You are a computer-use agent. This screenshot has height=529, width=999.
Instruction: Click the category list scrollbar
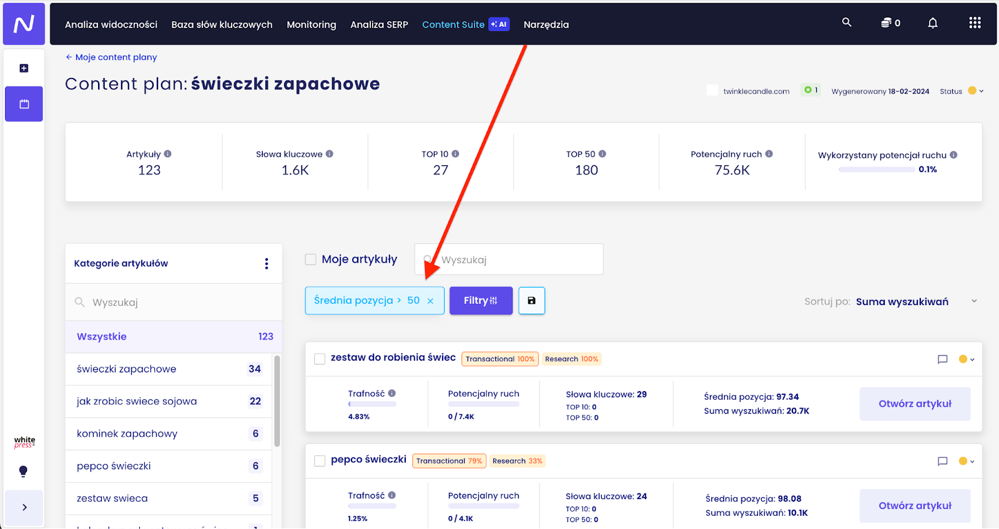pyautogui.click(x=277, y=401)
